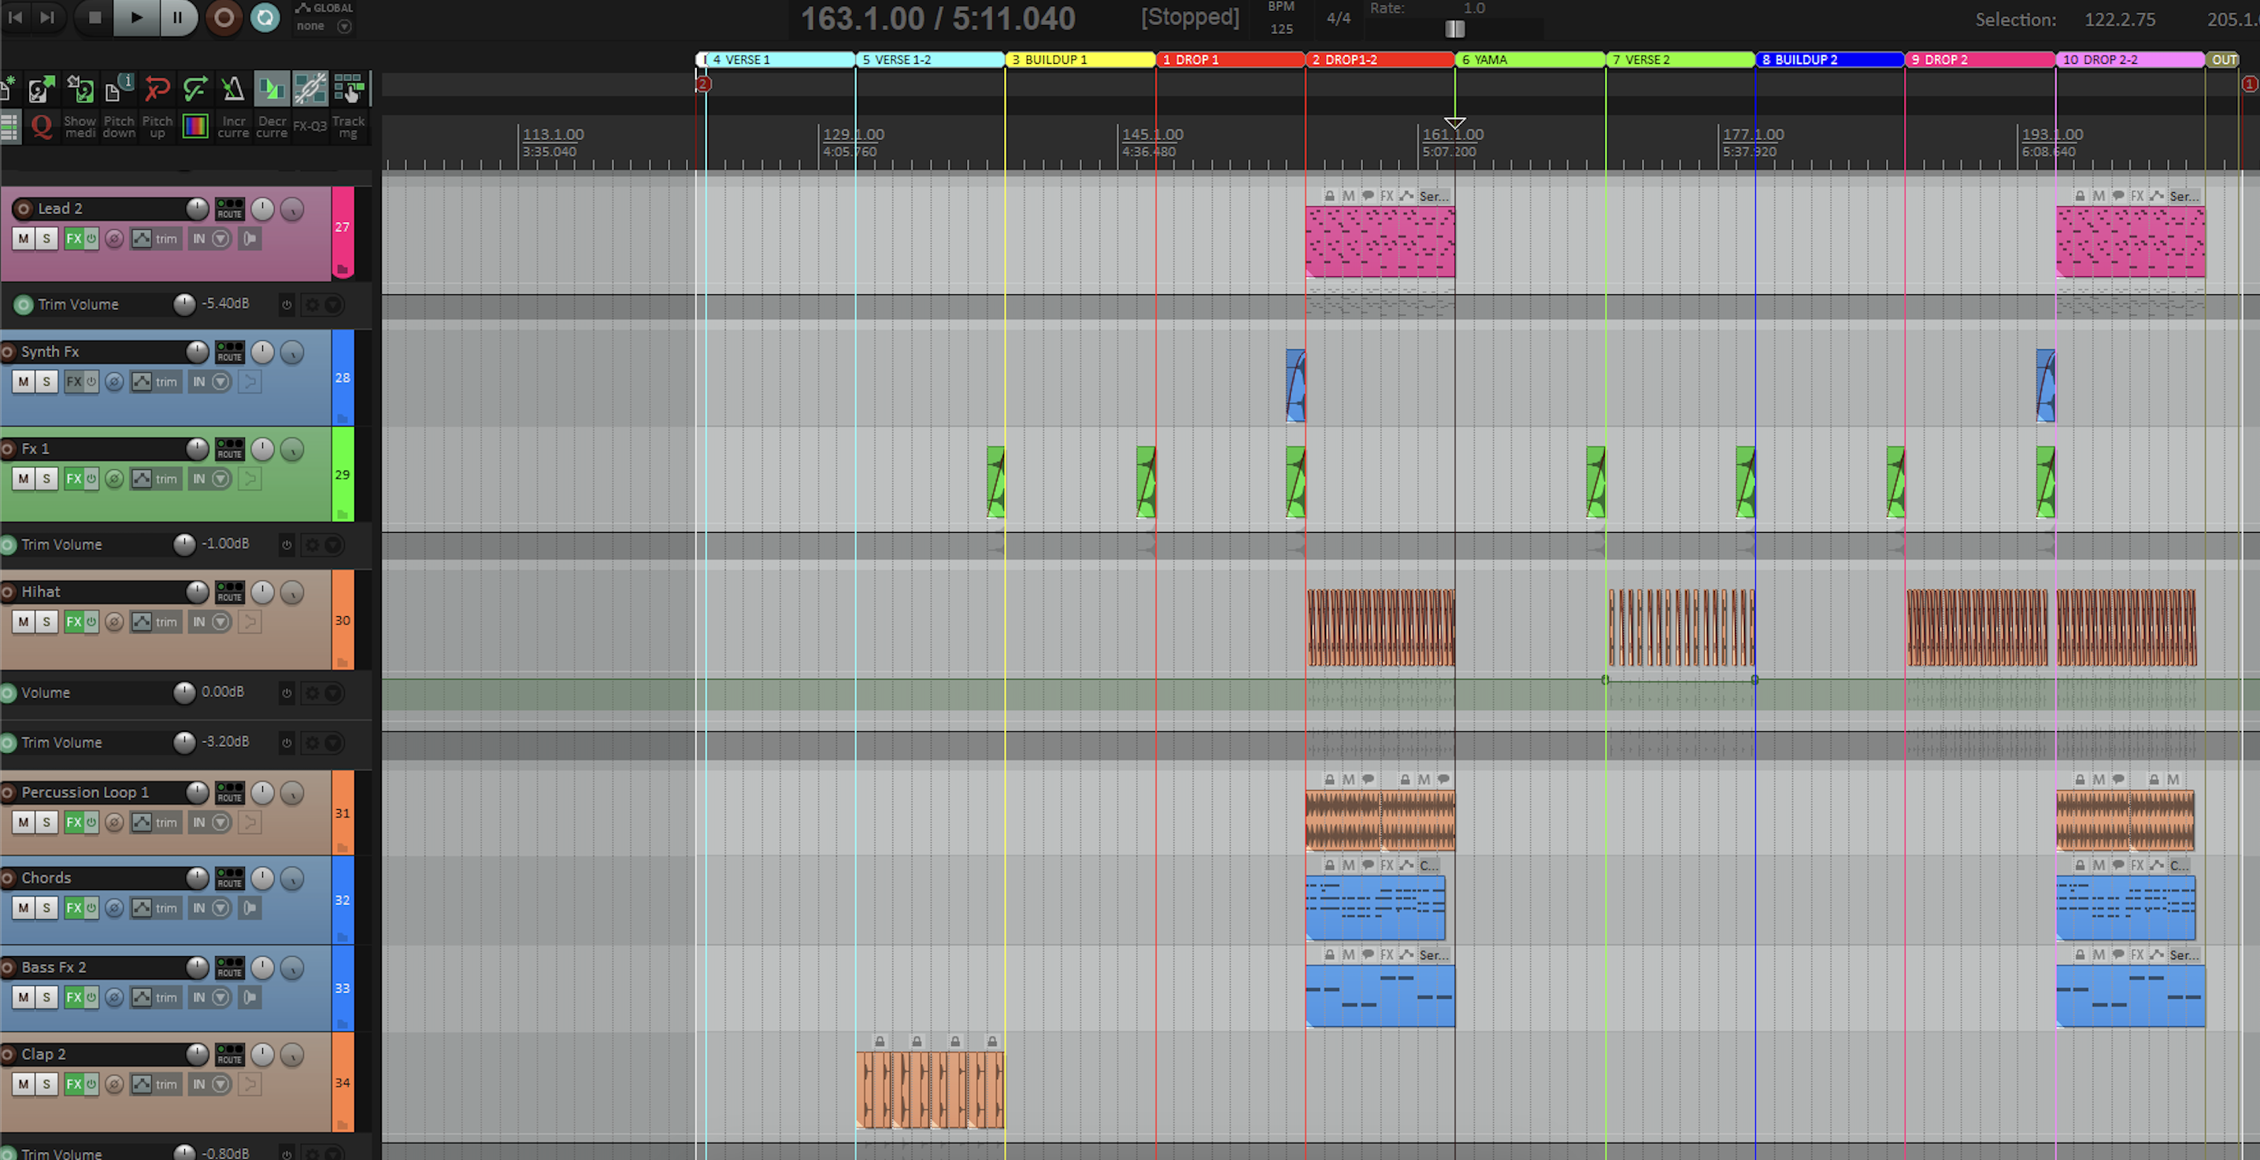Open project settings info icon
This screenshot has height=1160, width=2260.
coord(118,90)
